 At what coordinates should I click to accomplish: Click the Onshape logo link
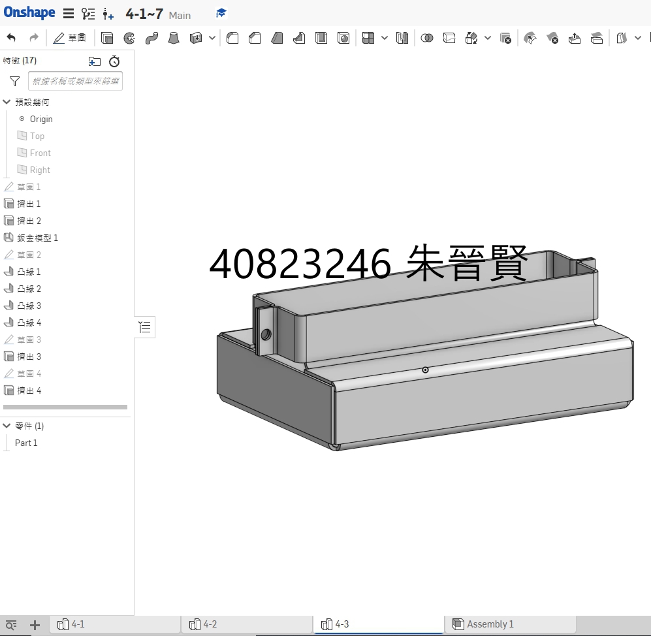click(x=29, y=12)
